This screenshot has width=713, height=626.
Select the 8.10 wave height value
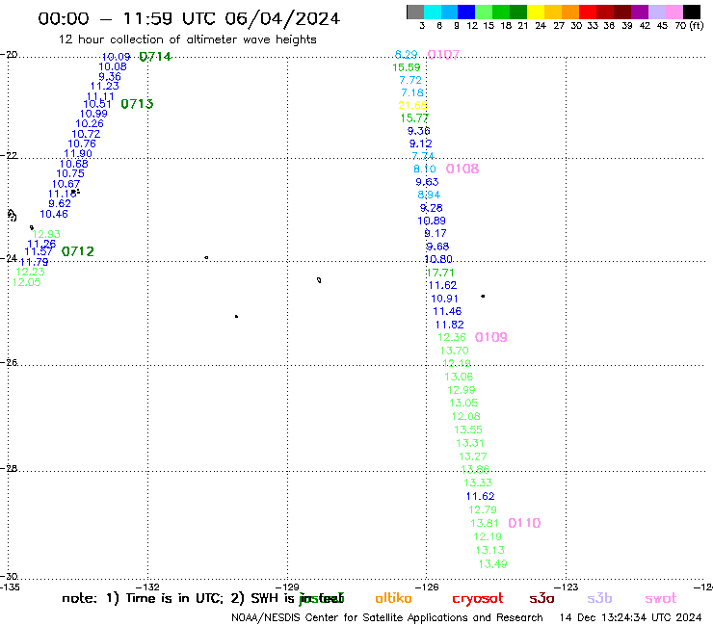[425, 169]
